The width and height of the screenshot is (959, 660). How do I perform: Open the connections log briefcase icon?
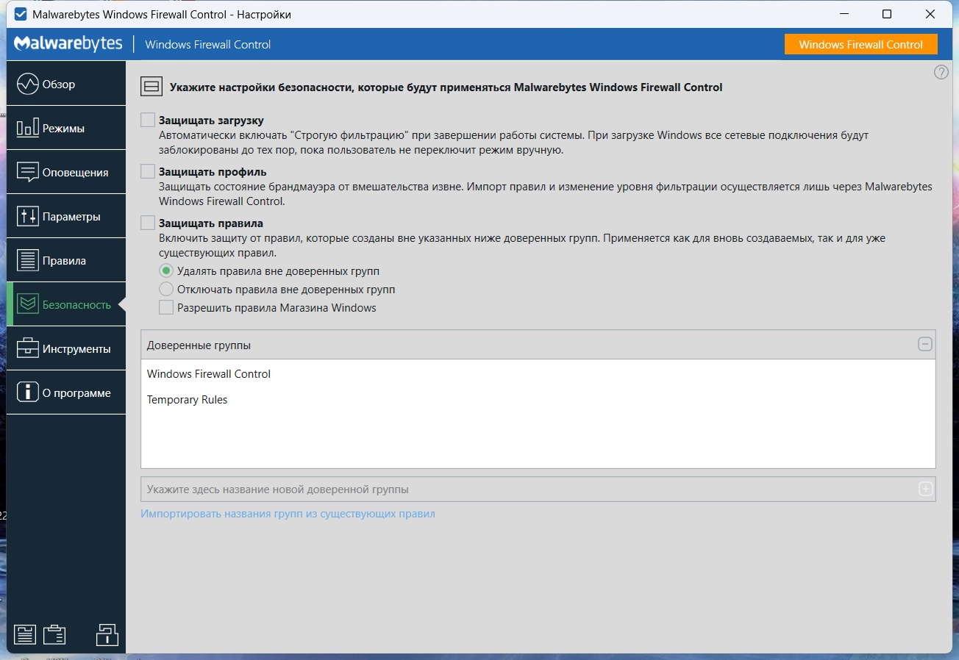(54, 635)
